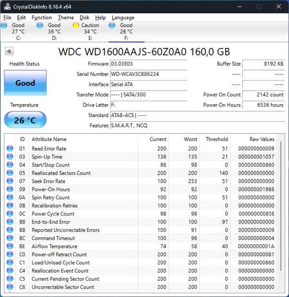This screenshot has width=289, height=297.
Task: Click status orb of Spin Retry Count row
Action: 10,197
